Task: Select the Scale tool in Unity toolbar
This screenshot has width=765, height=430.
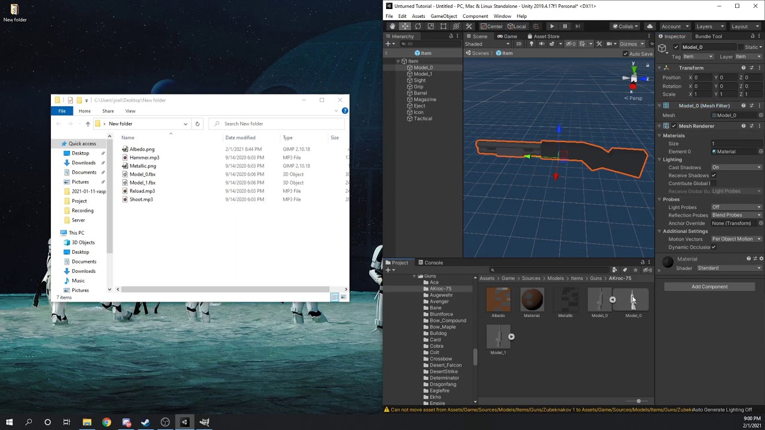Action: (430, 26)
